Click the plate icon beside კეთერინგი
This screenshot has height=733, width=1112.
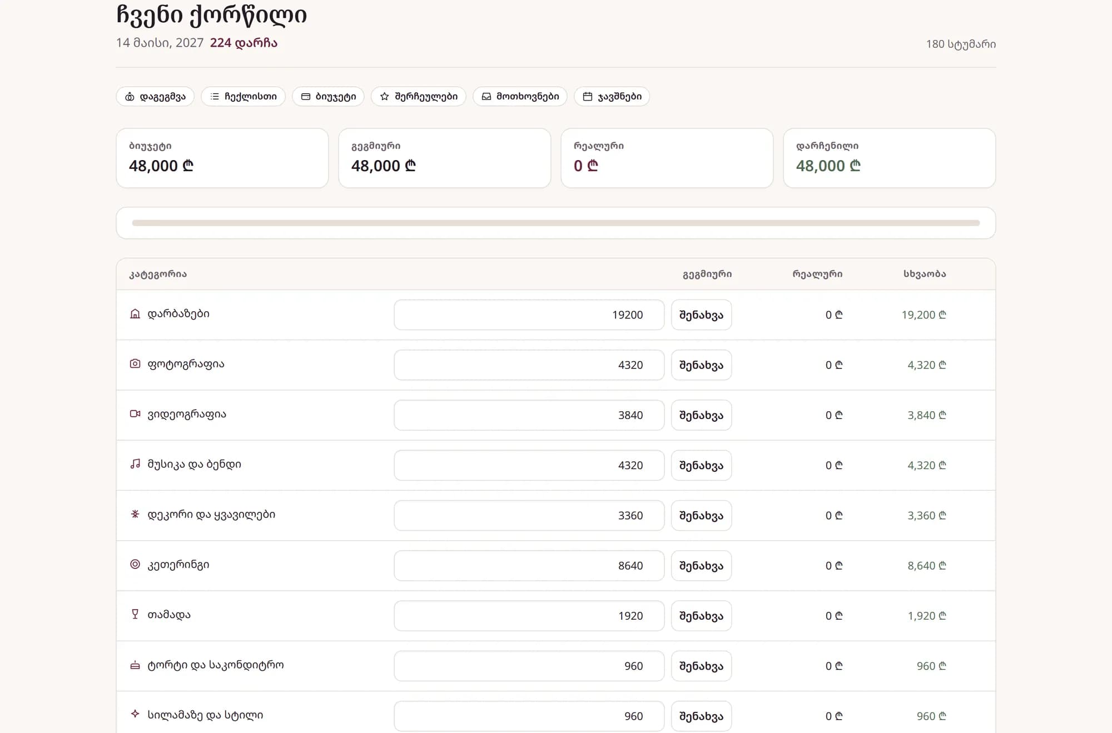click(x=135, y=565)
